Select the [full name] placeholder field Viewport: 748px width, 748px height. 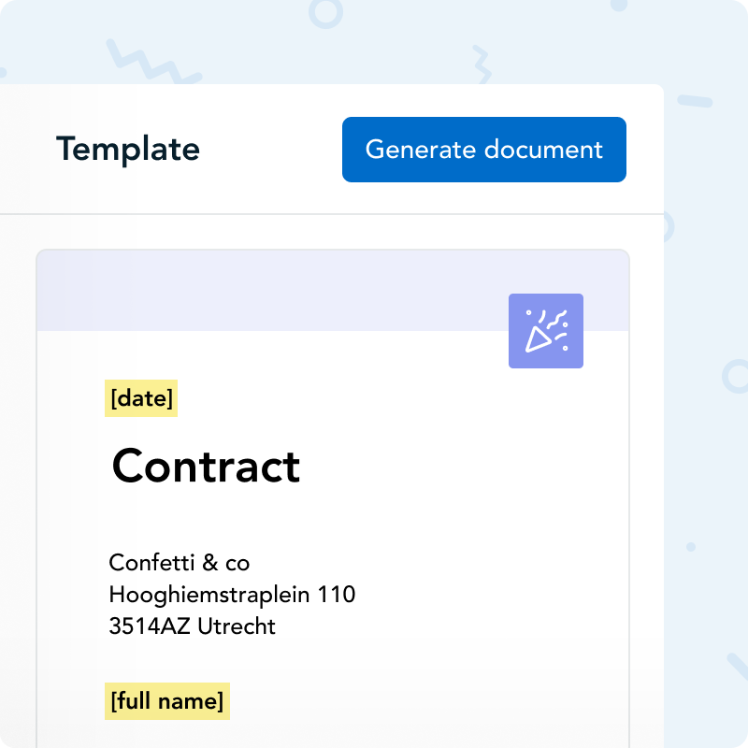point(167,701)
